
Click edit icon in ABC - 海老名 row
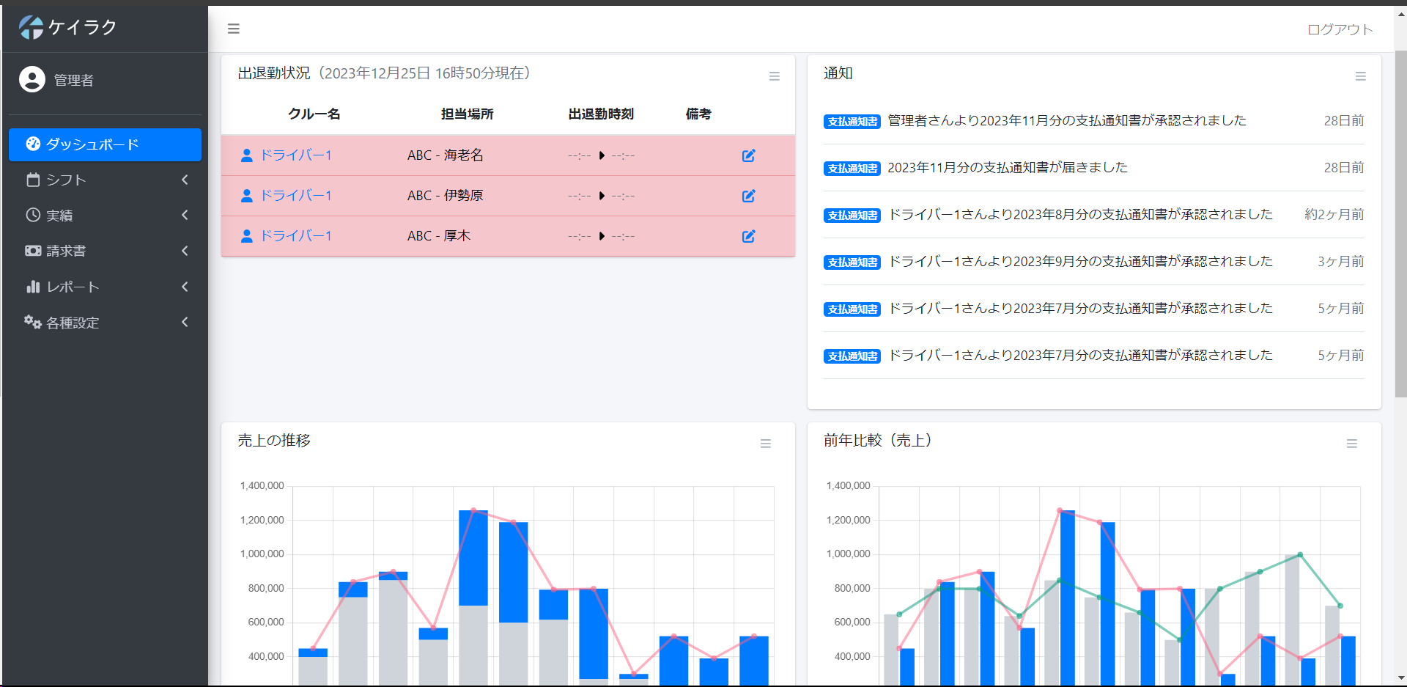coord(749,155)
